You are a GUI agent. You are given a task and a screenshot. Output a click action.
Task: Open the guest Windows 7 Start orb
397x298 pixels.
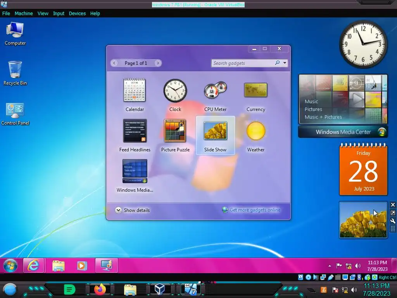(10, 265)
